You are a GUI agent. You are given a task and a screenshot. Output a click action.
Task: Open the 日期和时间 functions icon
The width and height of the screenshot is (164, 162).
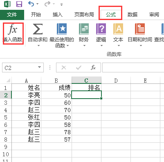(x=140, y=29)
